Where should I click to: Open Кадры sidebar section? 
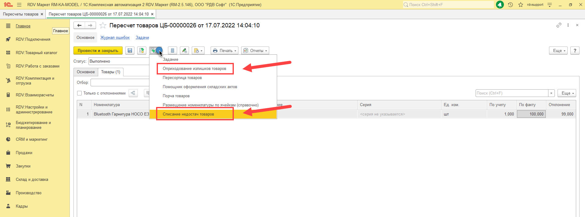[22, 206]
